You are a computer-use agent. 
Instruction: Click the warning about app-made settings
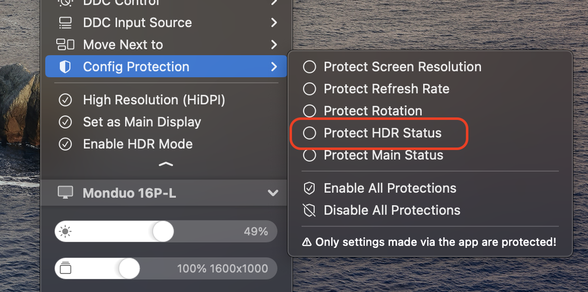429,242
